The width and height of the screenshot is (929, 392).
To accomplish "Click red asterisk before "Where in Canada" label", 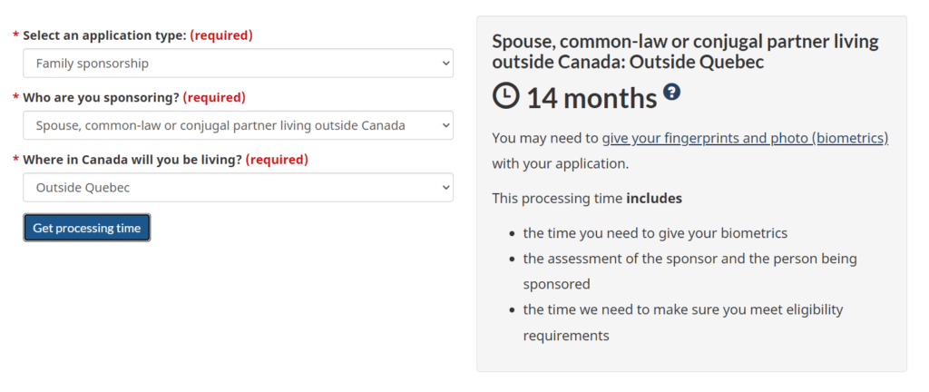I will (x=15, y=160).
